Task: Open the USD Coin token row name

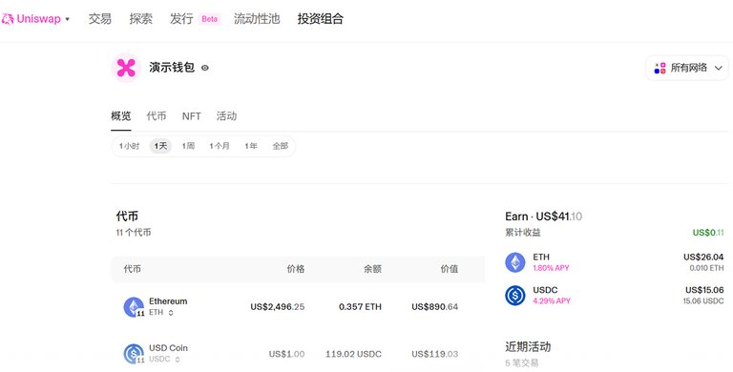Action: click(168, 348)
